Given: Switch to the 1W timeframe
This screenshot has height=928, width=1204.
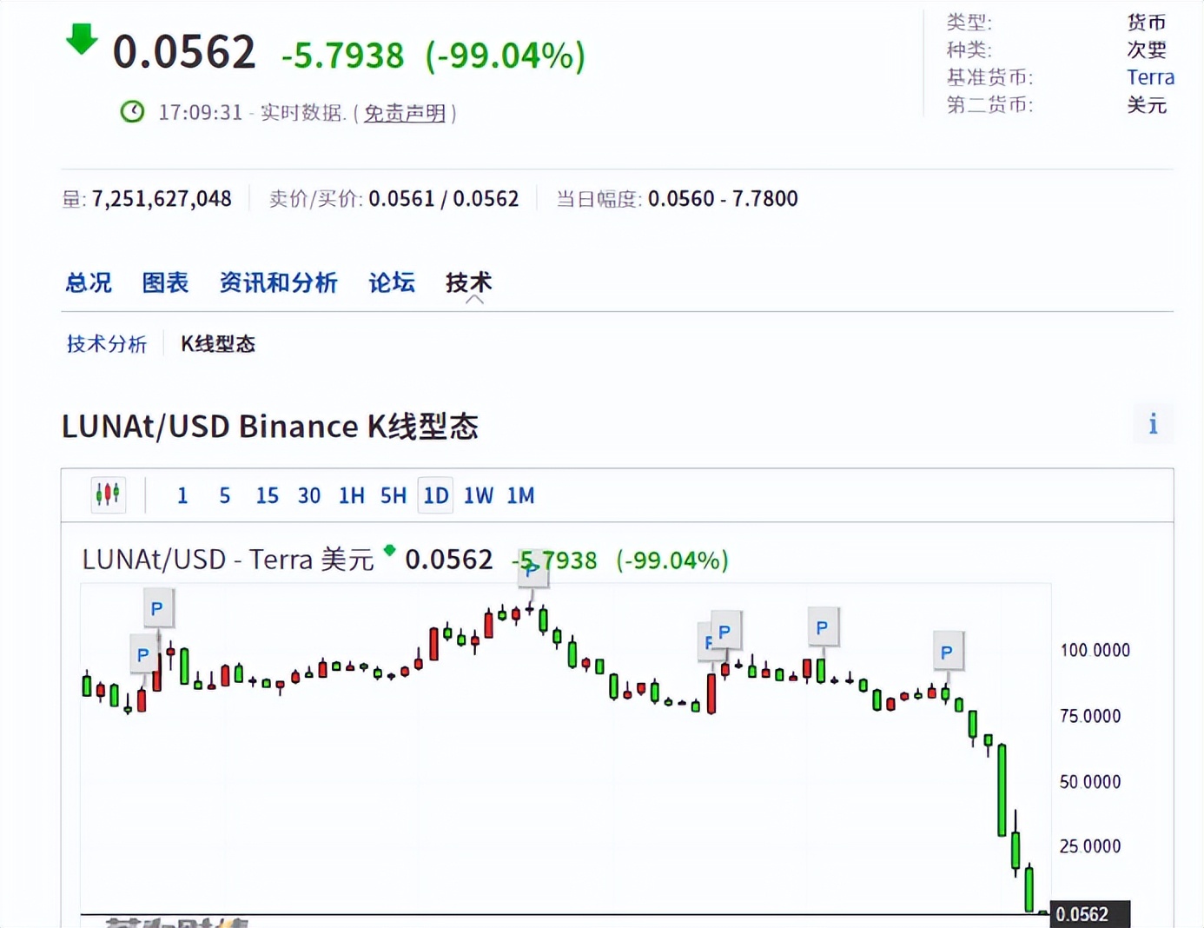Looking at the screenshot, I should (x=478, y=495).
